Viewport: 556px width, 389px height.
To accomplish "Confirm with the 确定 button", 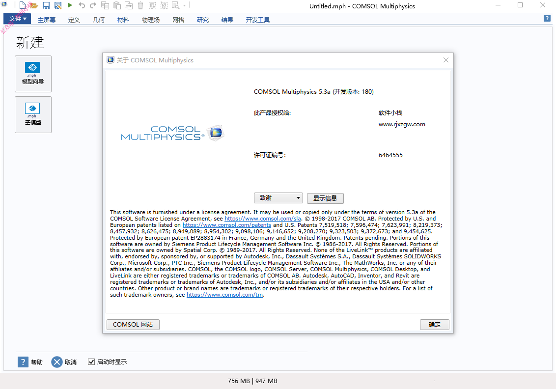I will point(434,325).
